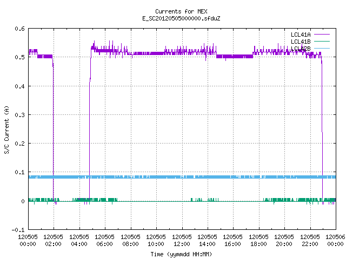346x259 pixels.
Task: Click the x-axis tick '120505 18:00'
Action: (258, 241)
